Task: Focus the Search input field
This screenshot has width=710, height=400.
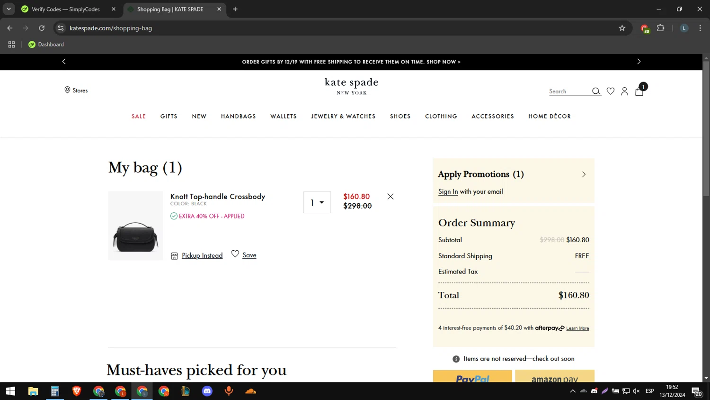Action: tap(569, 91)
